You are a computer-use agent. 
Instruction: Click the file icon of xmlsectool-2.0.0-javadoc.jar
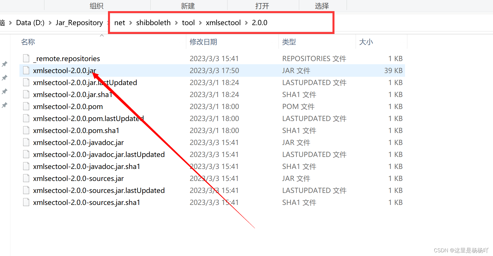pos(26,142)
